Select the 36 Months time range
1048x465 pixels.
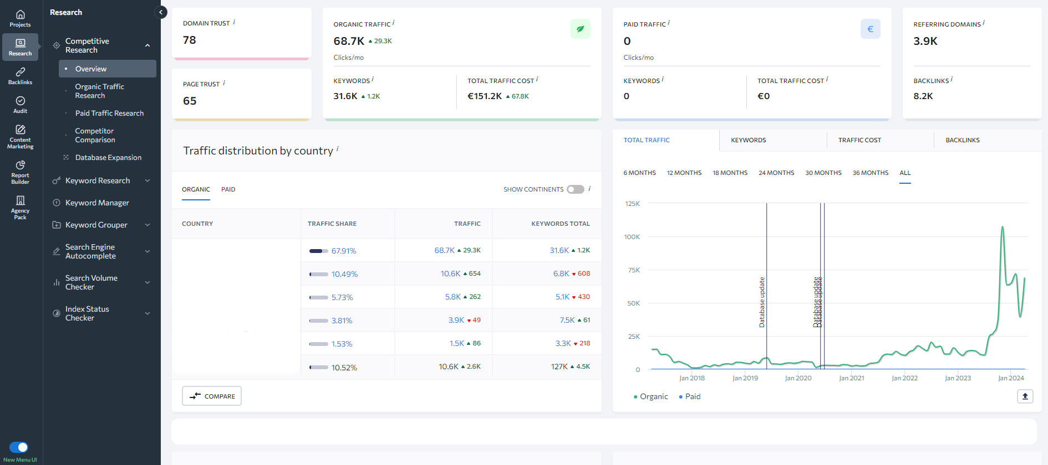[x=870, y=173]
